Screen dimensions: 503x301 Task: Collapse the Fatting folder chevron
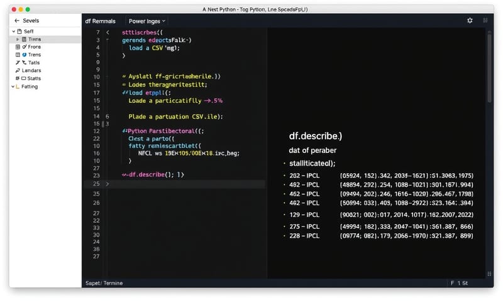13,87
